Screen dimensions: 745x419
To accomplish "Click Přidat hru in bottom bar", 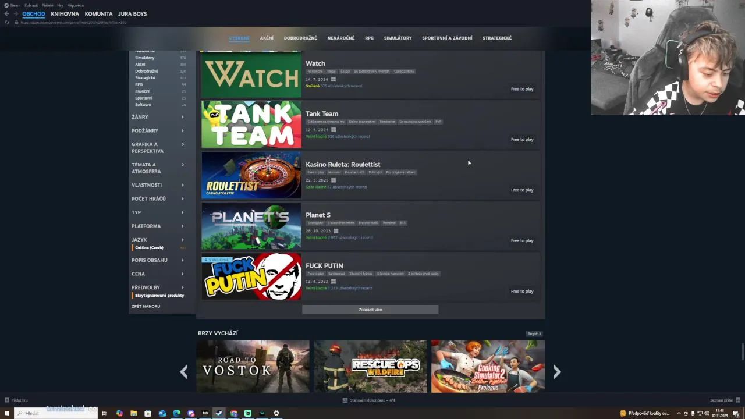I will point(19,400).
